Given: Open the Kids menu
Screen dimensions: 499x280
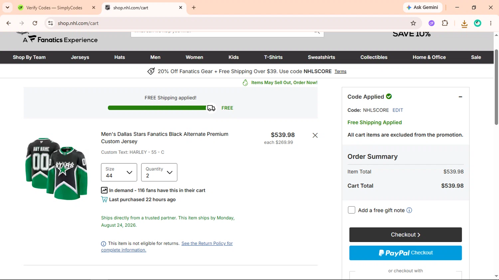Looking at the screenshot, I should tap(234, 57).
